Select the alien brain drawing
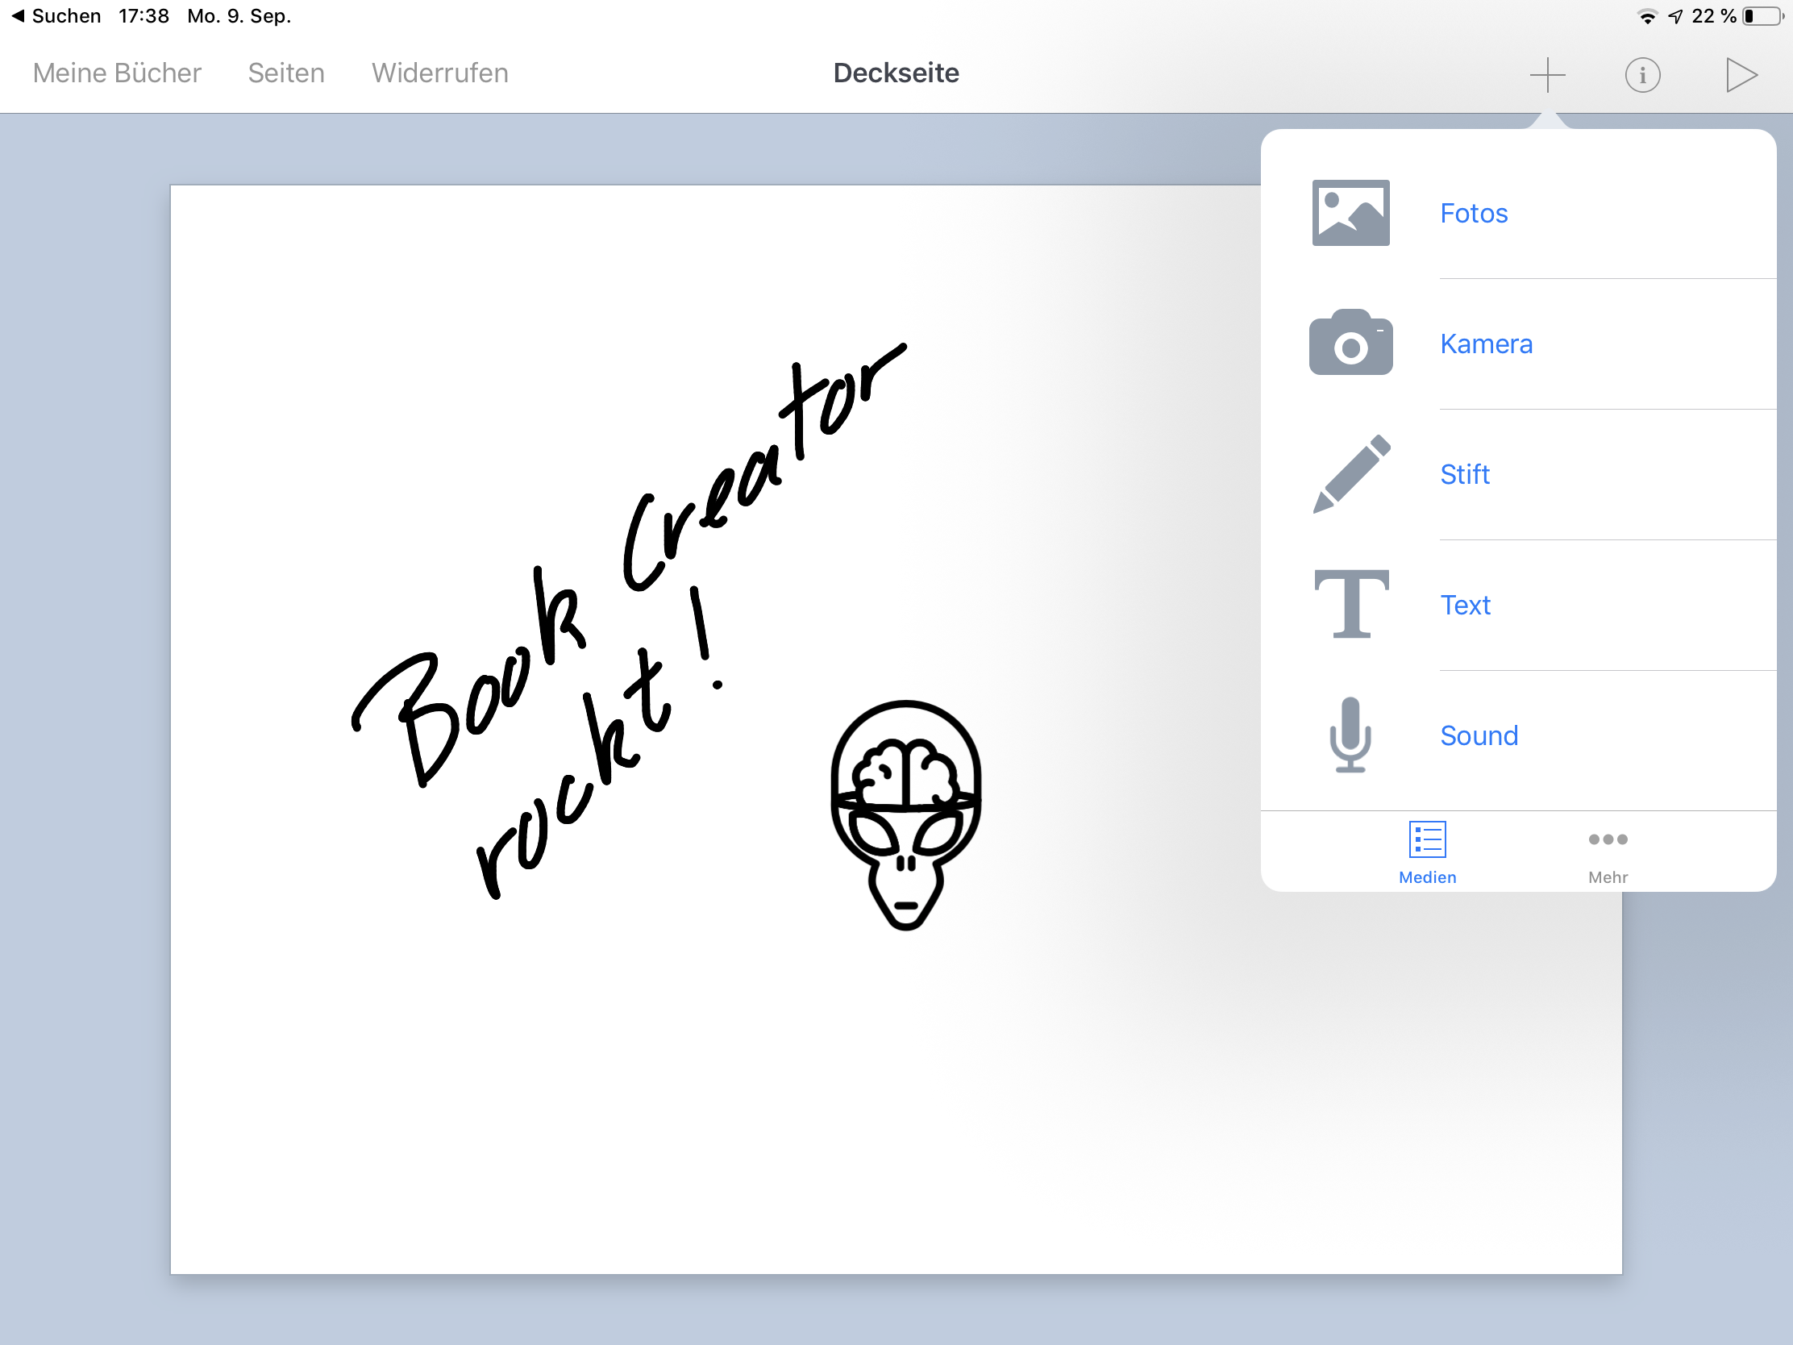Screen dimensions: 1793x1345 (905, 813)
